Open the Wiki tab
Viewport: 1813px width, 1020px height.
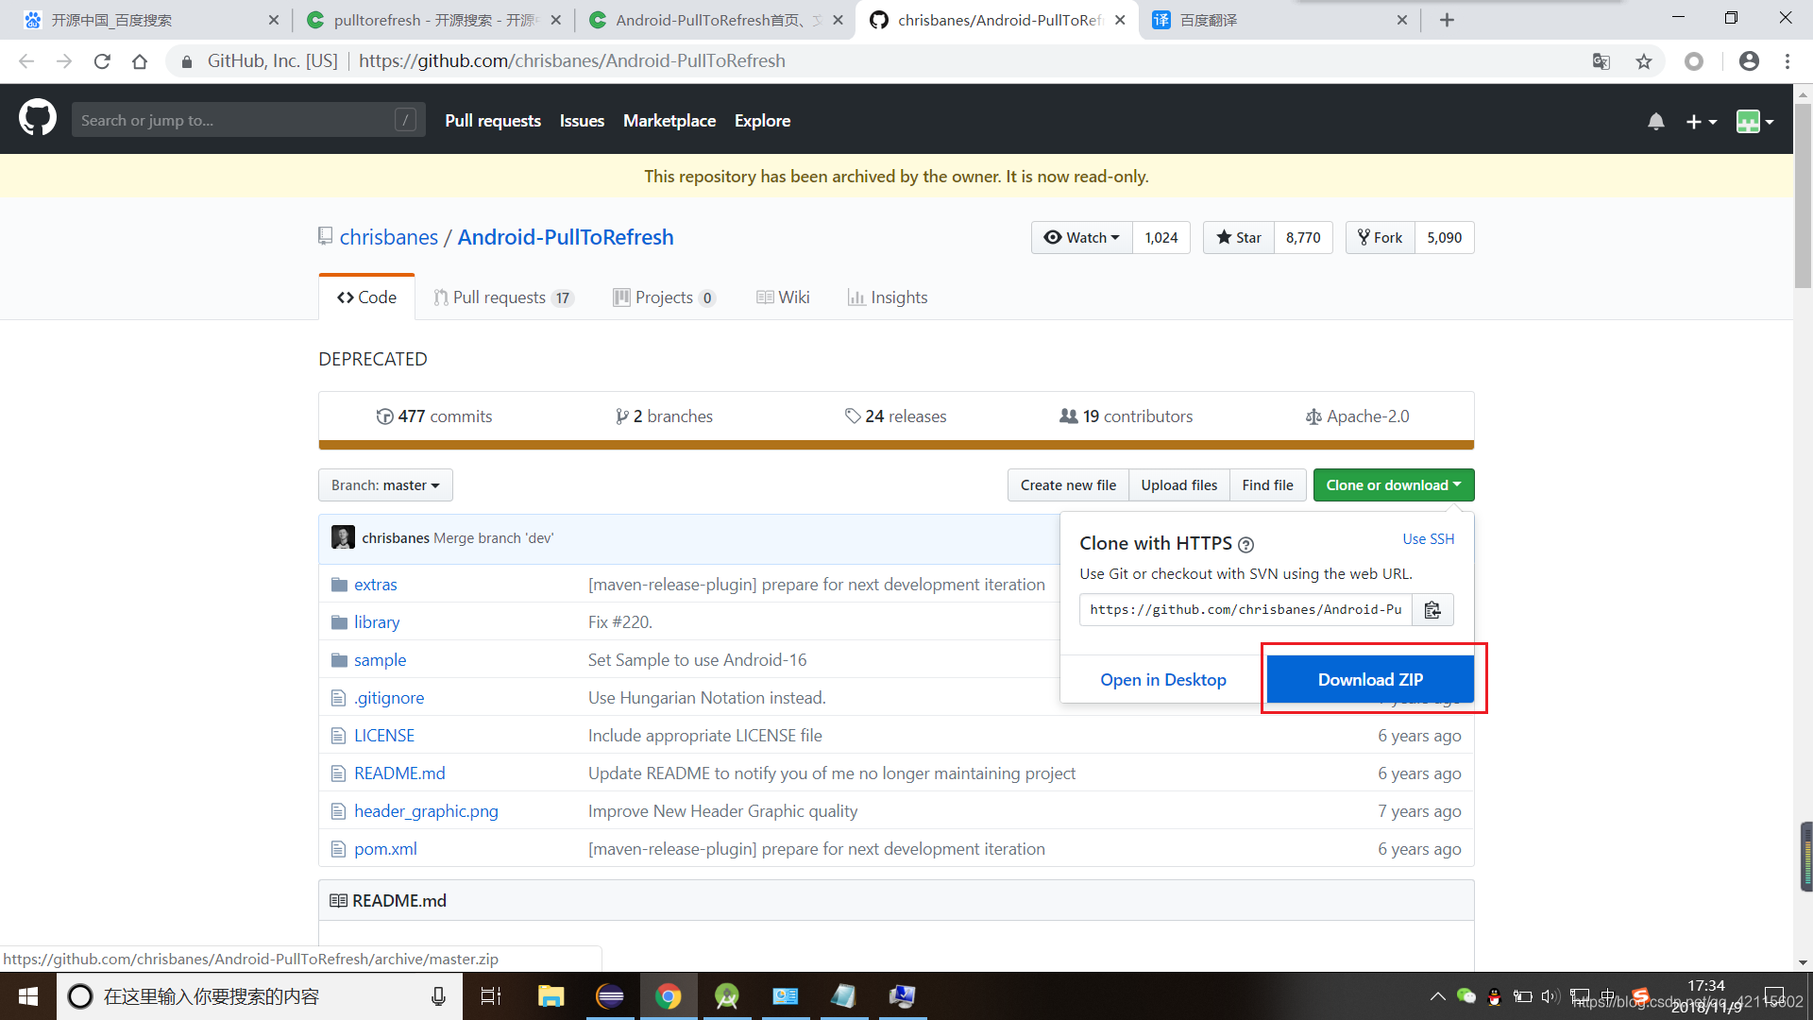(x=784, y=297)
